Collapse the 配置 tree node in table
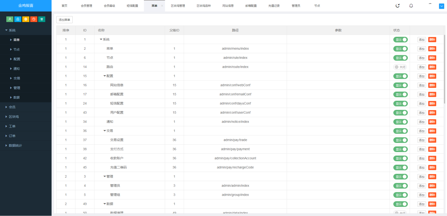447x216 pixels. pos(104,76)
